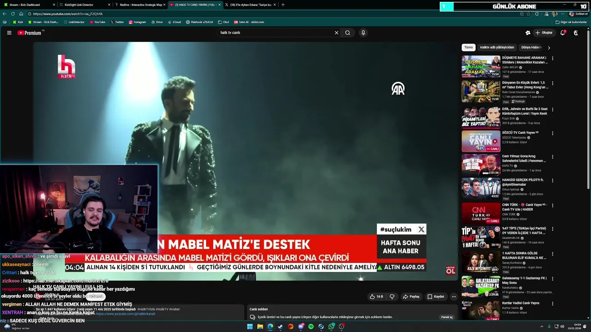Open DÜŞMEYE BAHANE ARAMAK video thumbnail
The image size is (591, 332).
pyautogui.click(x=481, y=66)
